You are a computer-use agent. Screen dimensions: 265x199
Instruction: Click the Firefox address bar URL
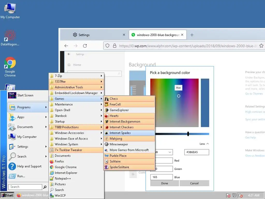click(x=188, y=46)
